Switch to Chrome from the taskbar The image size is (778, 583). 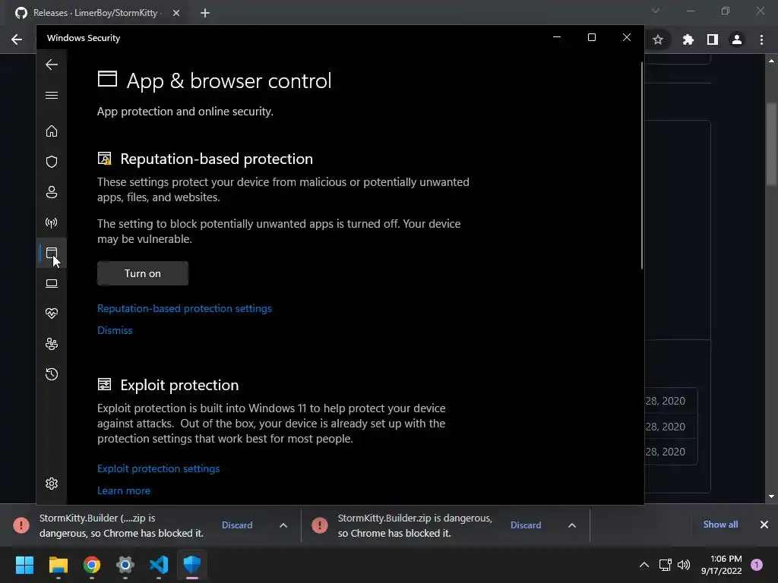tap(92, 565)
